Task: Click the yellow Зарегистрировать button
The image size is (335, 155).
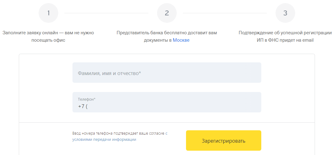Action: (223, 140)
